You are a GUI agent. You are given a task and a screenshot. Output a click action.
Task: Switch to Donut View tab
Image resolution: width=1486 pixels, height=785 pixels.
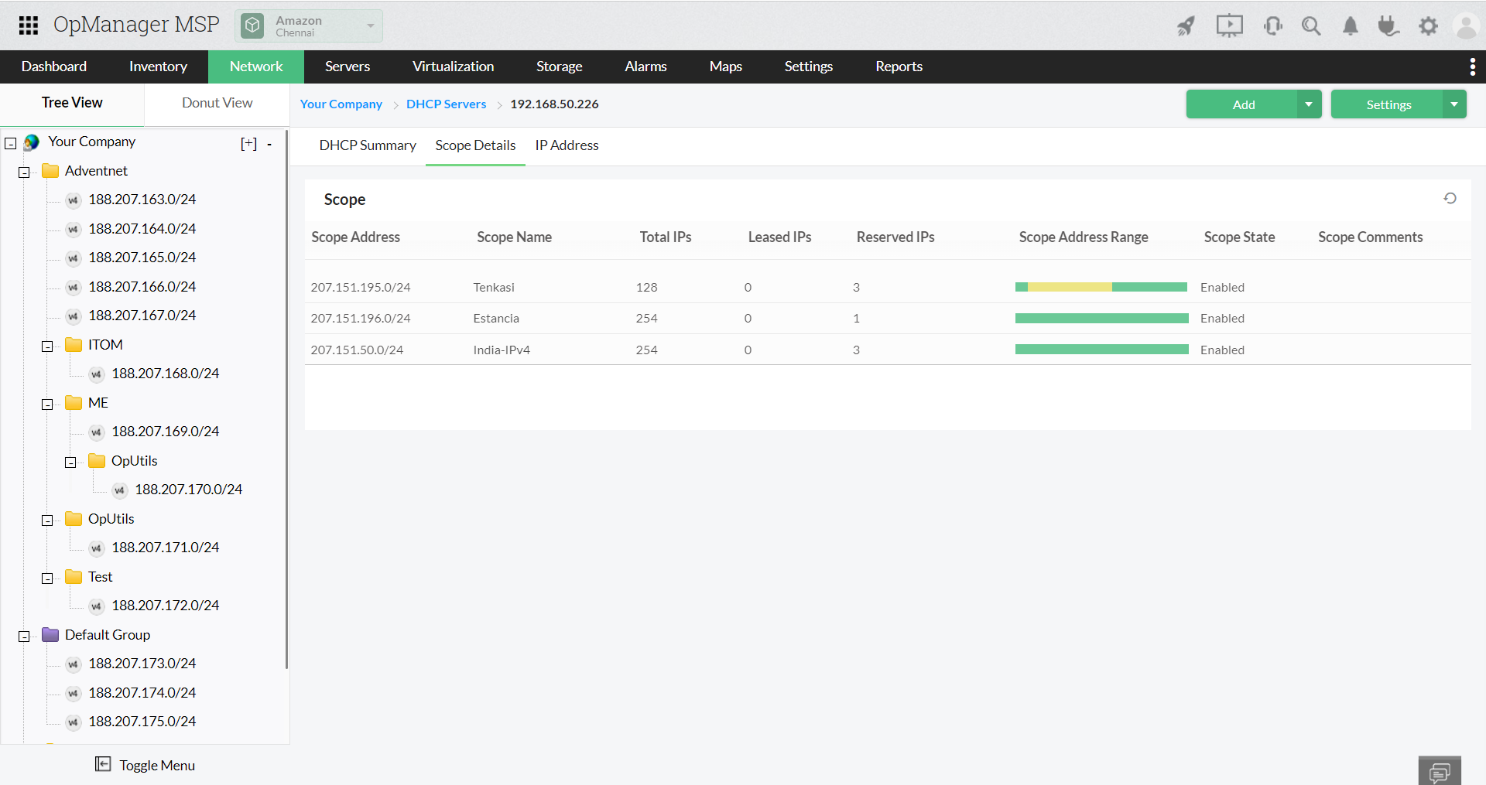[217, 103]
